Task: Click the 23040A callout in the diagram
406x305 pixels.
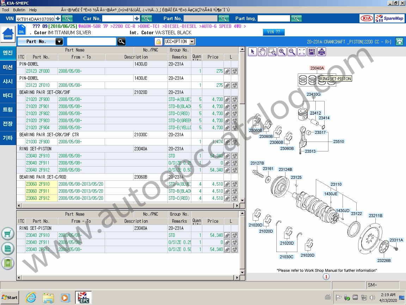Action: click(x=317, y=68)
